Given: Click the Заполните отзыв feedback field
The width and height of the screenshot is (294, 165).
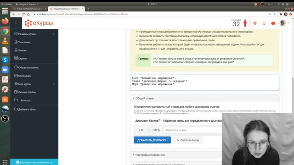Looking at the screenshot, I should (x=192, y=130).
